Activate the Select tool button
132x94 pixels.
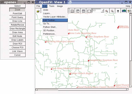(x=17, y=6)
